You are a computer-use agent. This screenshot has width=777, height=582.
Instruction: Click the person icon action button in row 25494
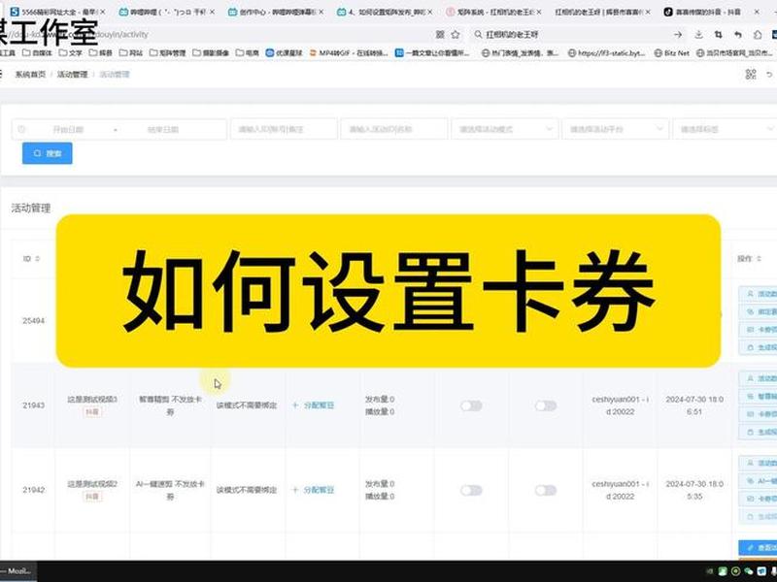tap(750, 294)
